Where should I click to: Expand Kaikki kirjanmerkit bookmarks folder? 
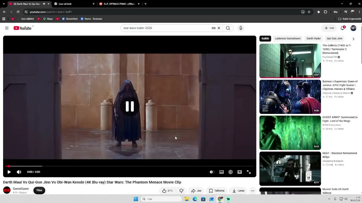350,19
